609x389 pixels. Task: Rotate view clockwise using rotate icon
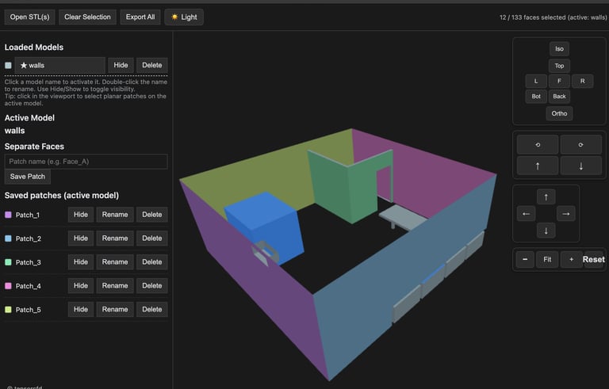click(x=580, y=145)
